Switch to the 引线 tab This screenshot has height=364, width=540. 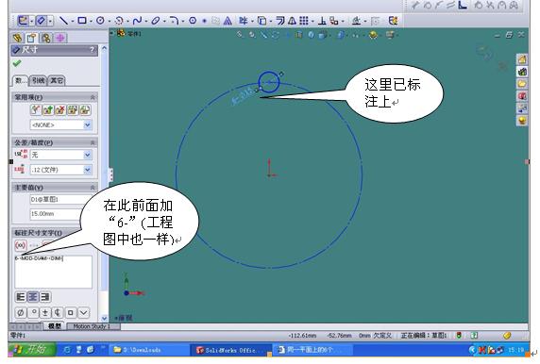point(39,80)
